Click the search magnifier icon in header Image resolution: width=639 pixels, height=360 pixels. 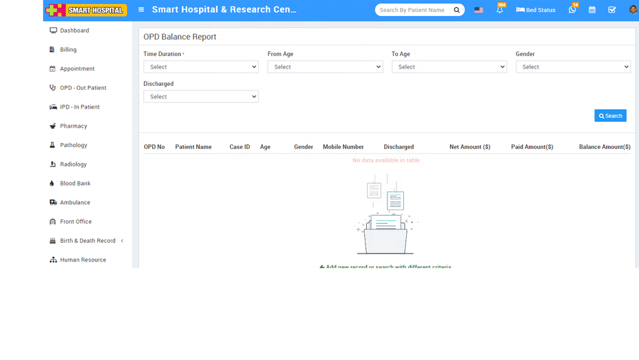[457, 10]
